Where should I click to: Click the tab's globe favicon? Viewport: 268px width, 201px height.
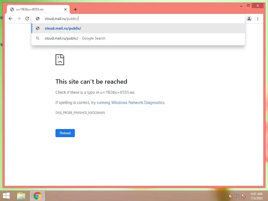pyautogui.click(x=12, y=9)
